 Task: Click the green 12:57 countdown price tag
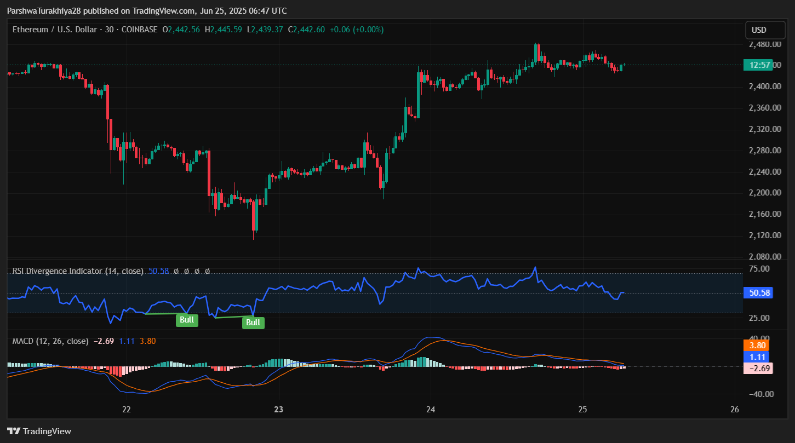click(x=758, y=65)
